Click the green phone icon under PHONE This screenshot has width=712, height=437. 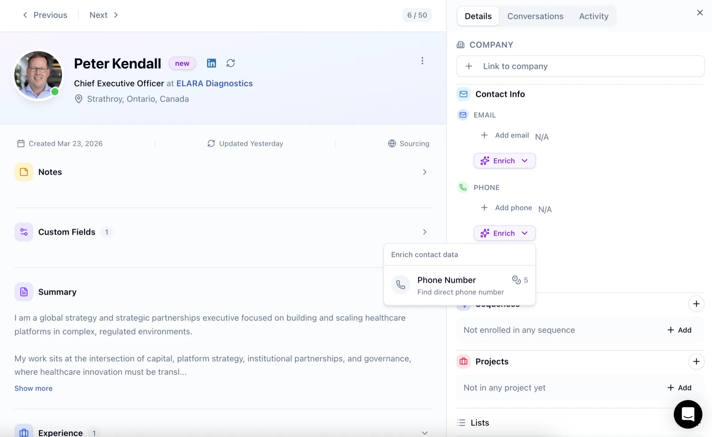pyautogui.click(x=463, y=187)
